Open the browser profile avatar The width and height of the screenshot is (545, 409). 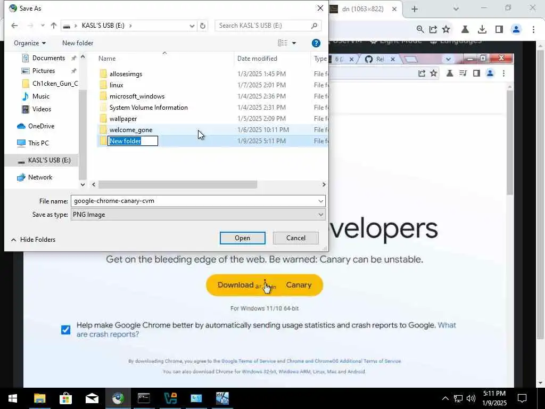[x=516, y=30]
